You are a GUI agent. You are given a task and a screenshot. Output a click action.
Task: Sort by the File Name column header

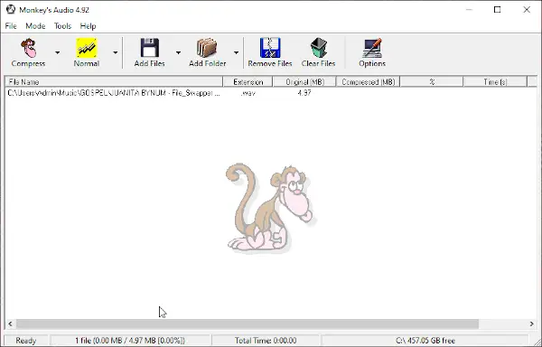click(x=114, y=82)
